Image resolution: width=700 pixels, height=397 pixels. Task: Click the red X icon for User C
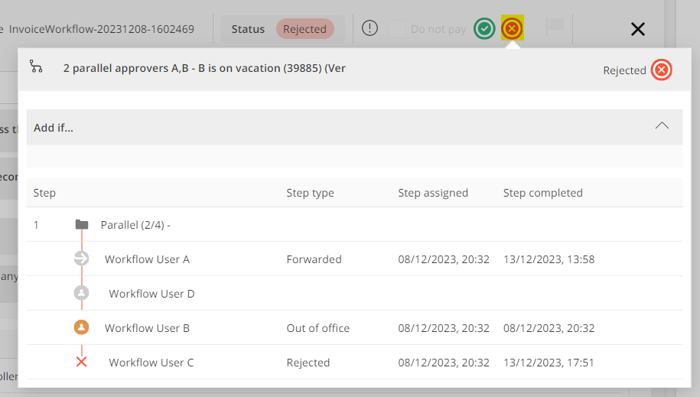[82, 362]
